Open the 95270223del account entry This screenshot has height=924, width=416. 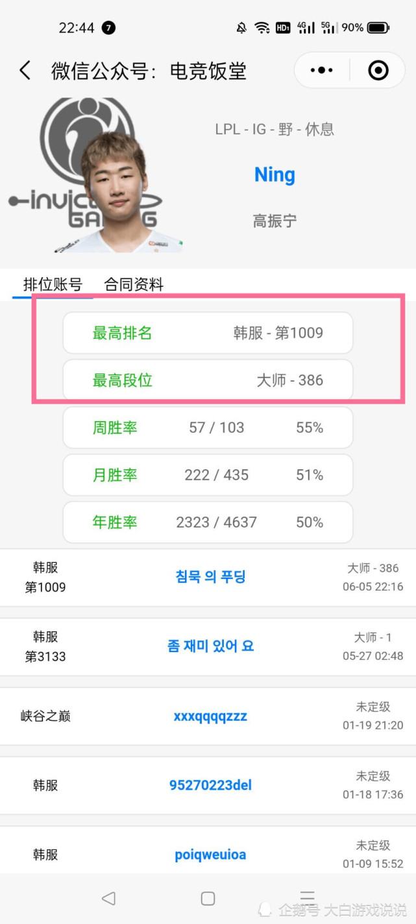(210, 785)
